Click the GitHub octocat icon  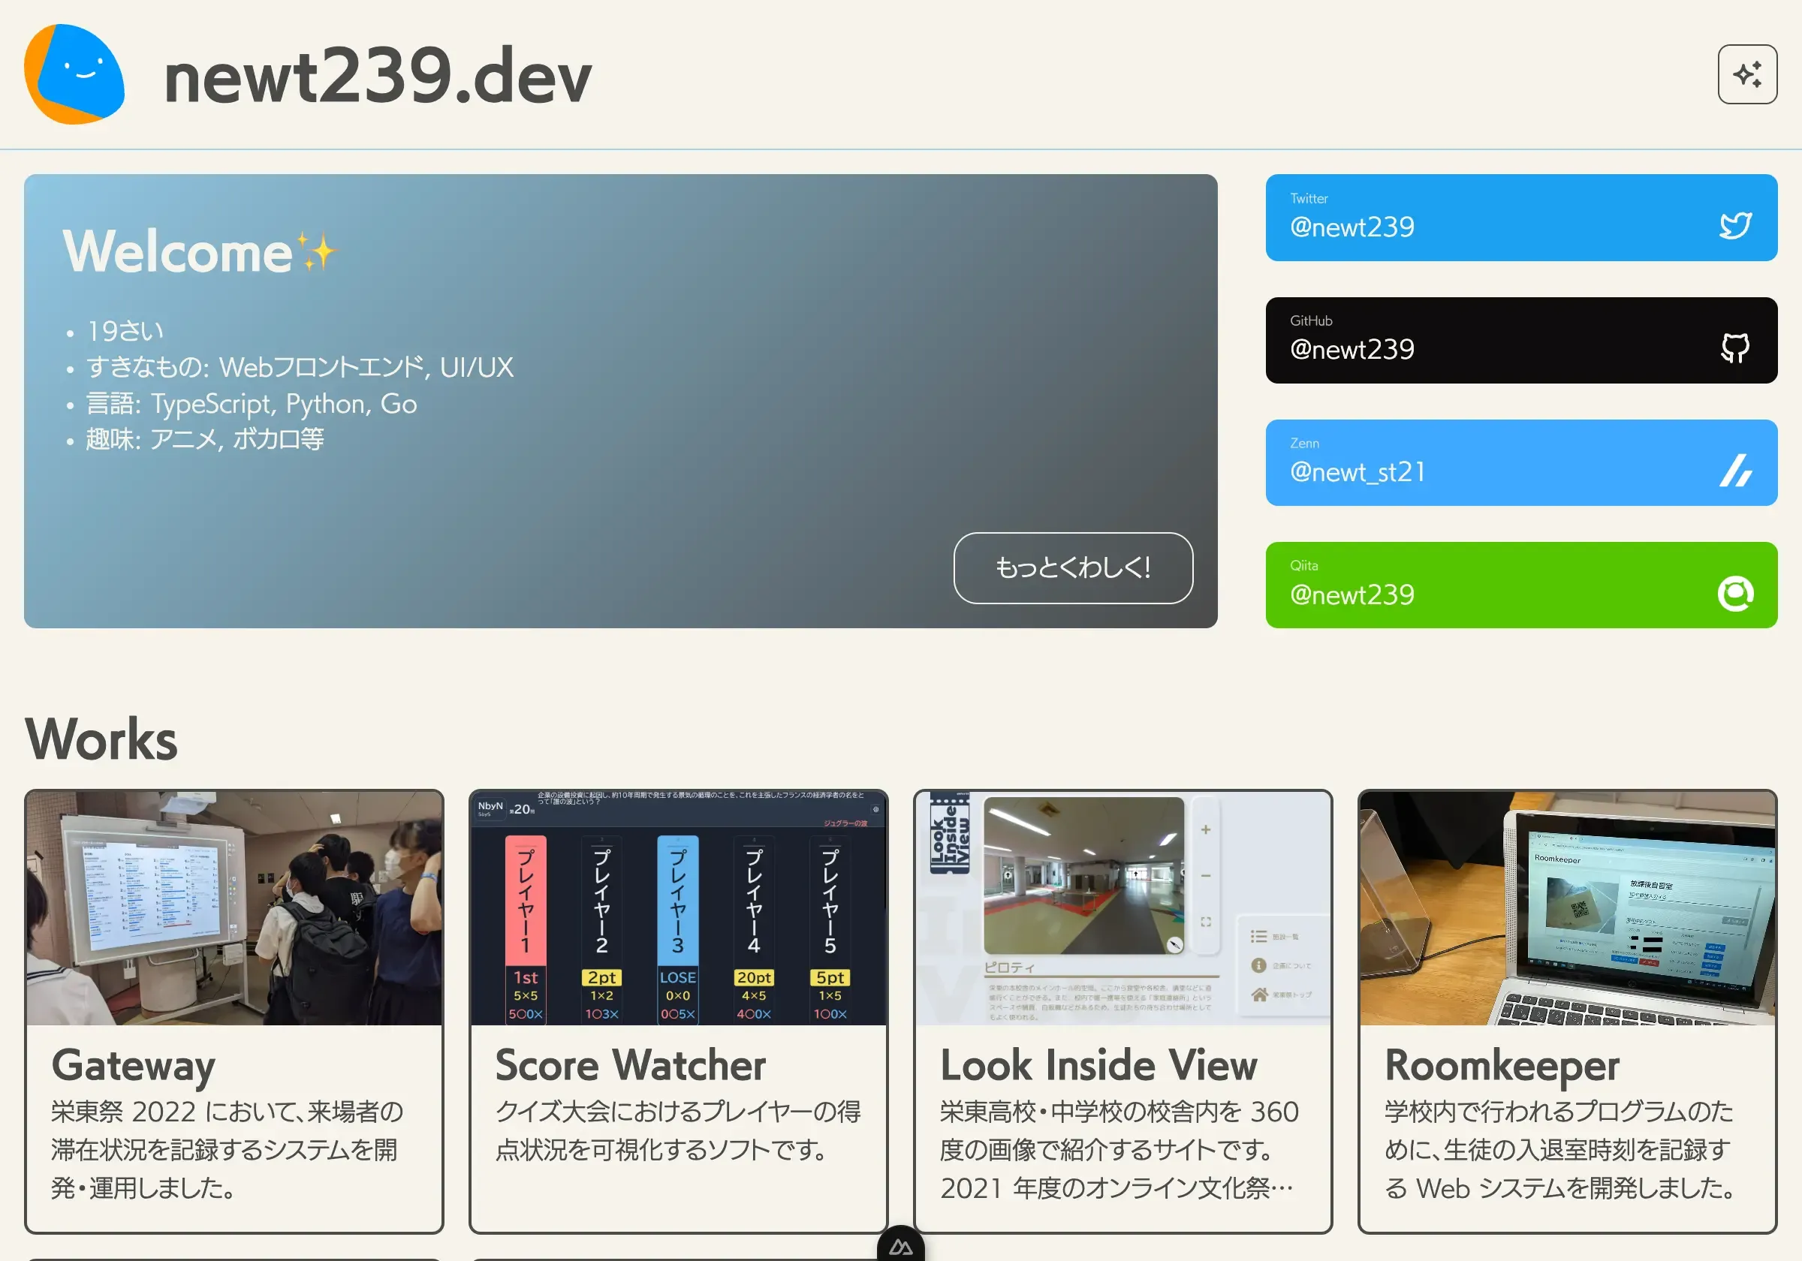pyautogui.click(x=1737, y=350)
